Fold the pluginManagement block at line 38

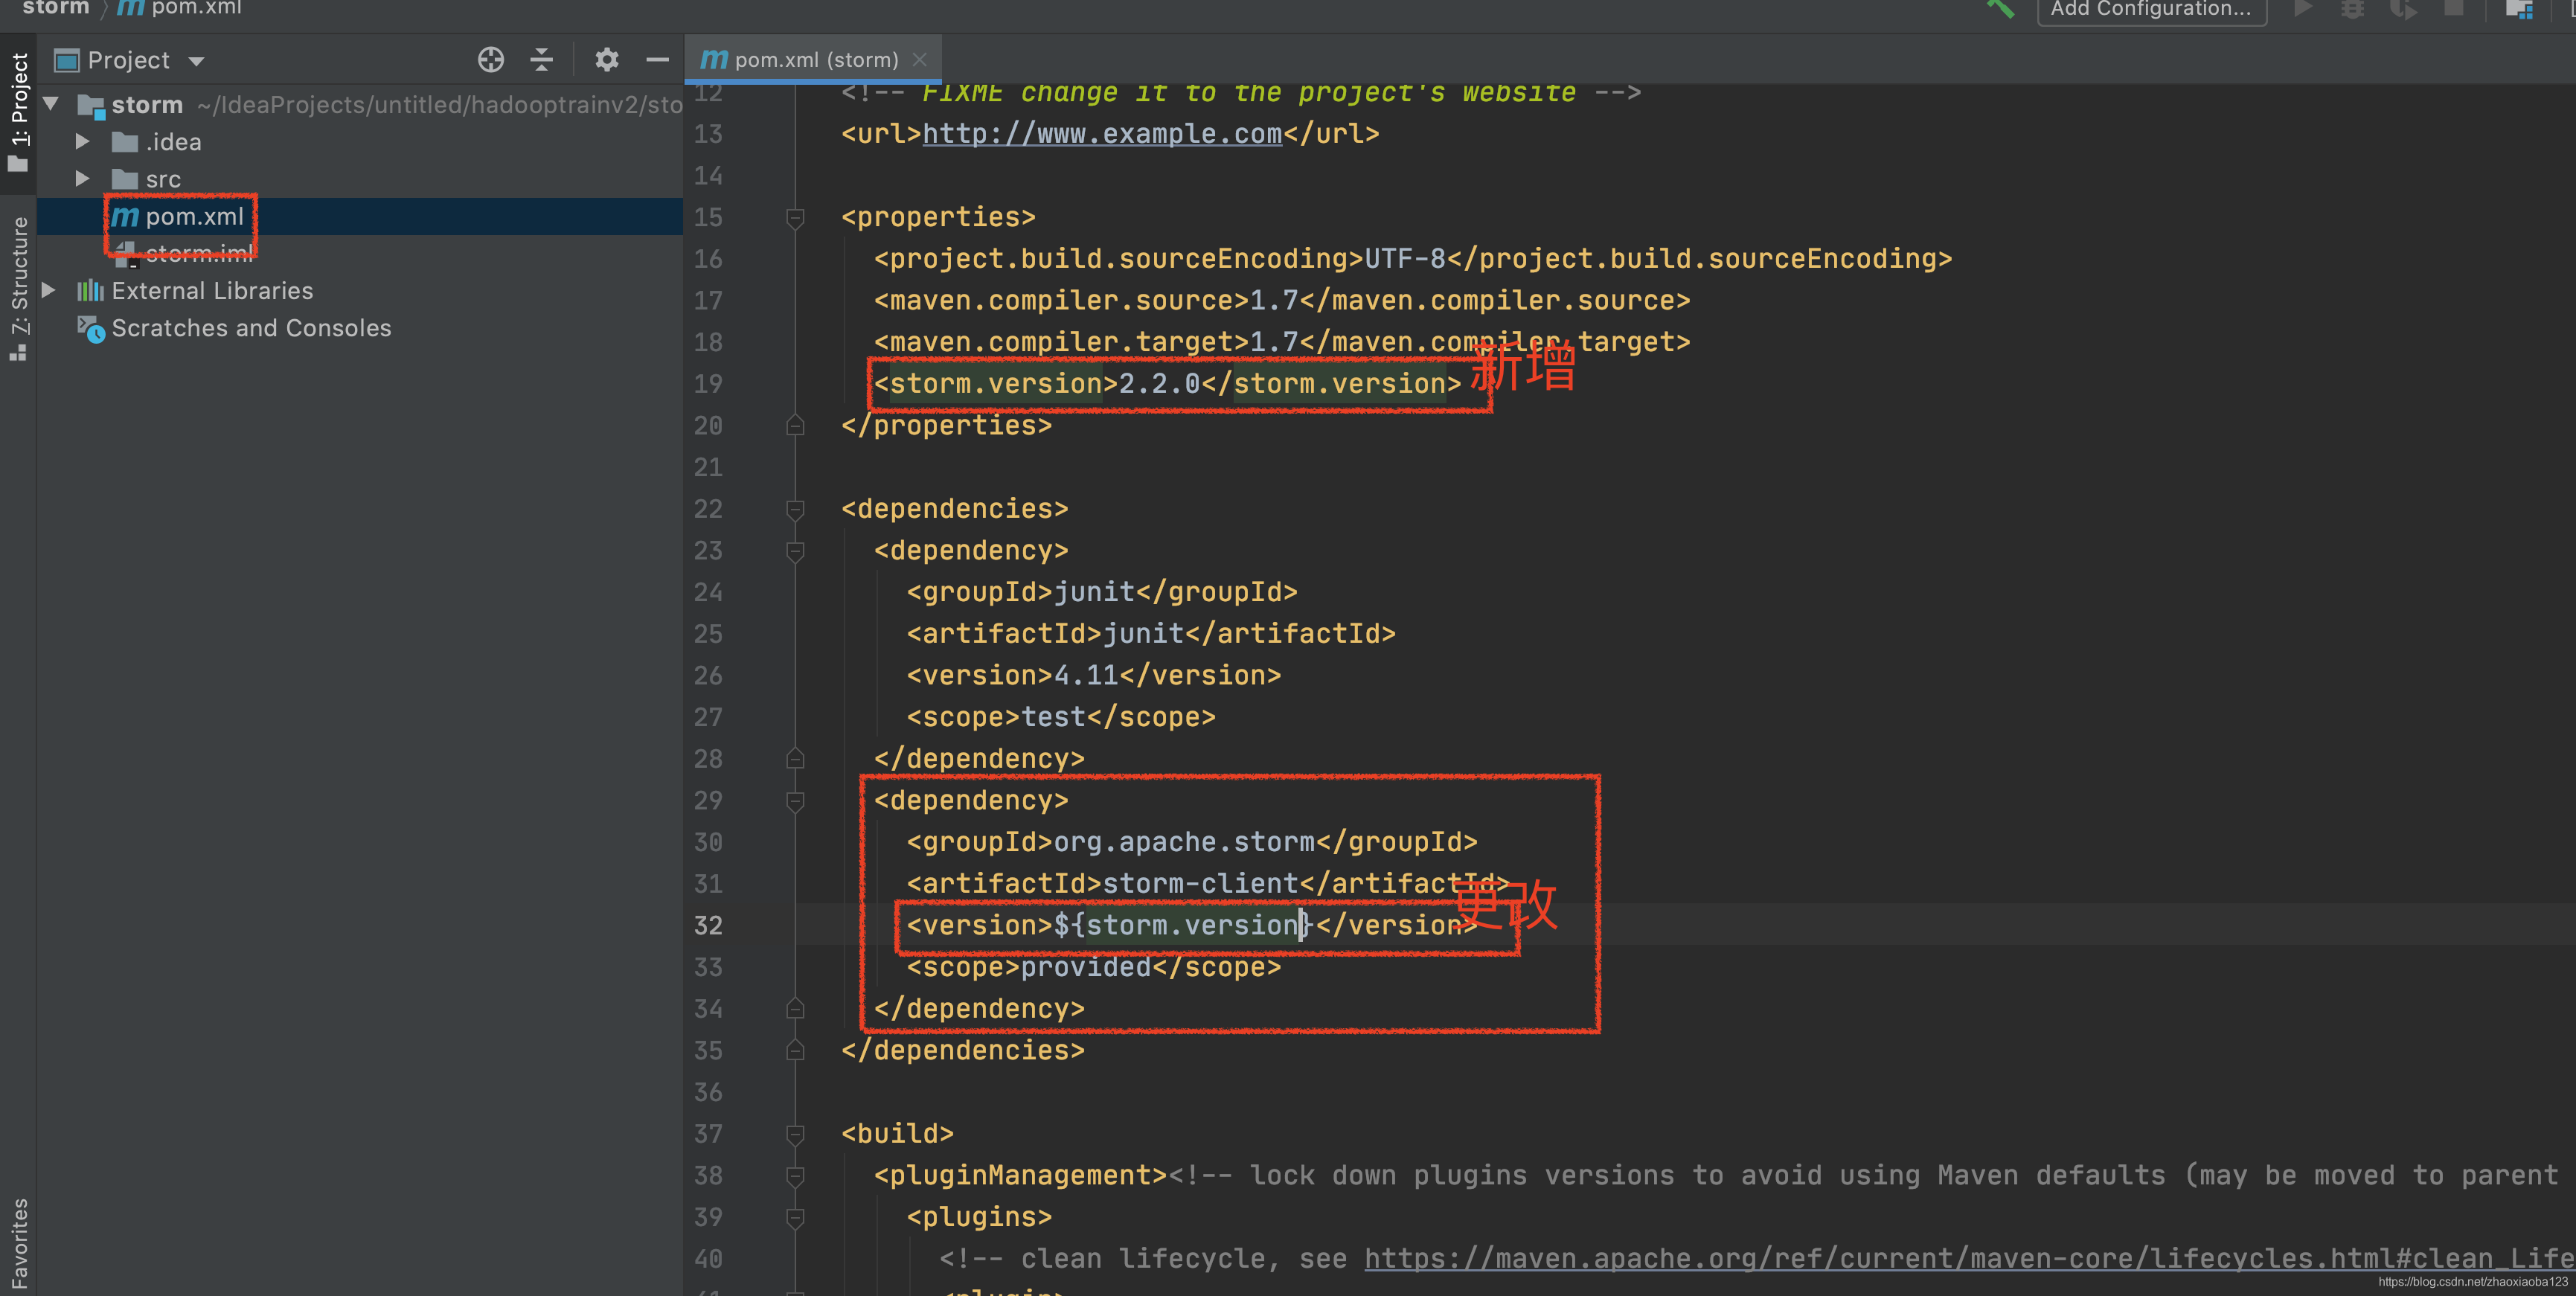(x=795, y=1176)
